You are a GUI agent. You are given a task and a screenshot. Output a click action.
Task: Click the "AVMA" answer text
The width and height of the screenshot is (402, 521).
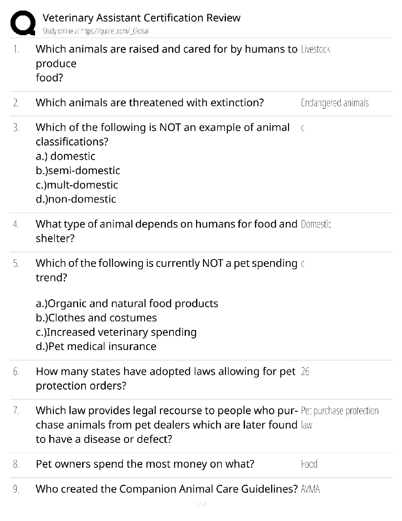tap(310, 489)
